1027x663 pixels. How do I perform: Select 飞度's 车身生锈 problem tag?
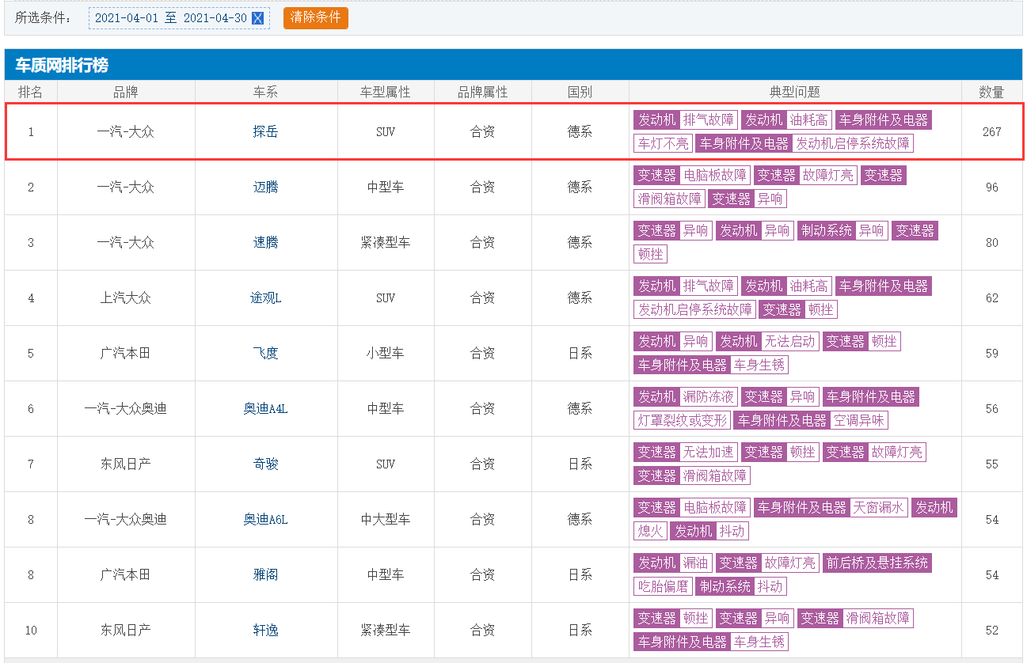tap(759, 365)
